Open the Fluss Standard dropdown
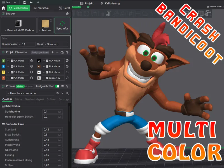 point(56,44)
